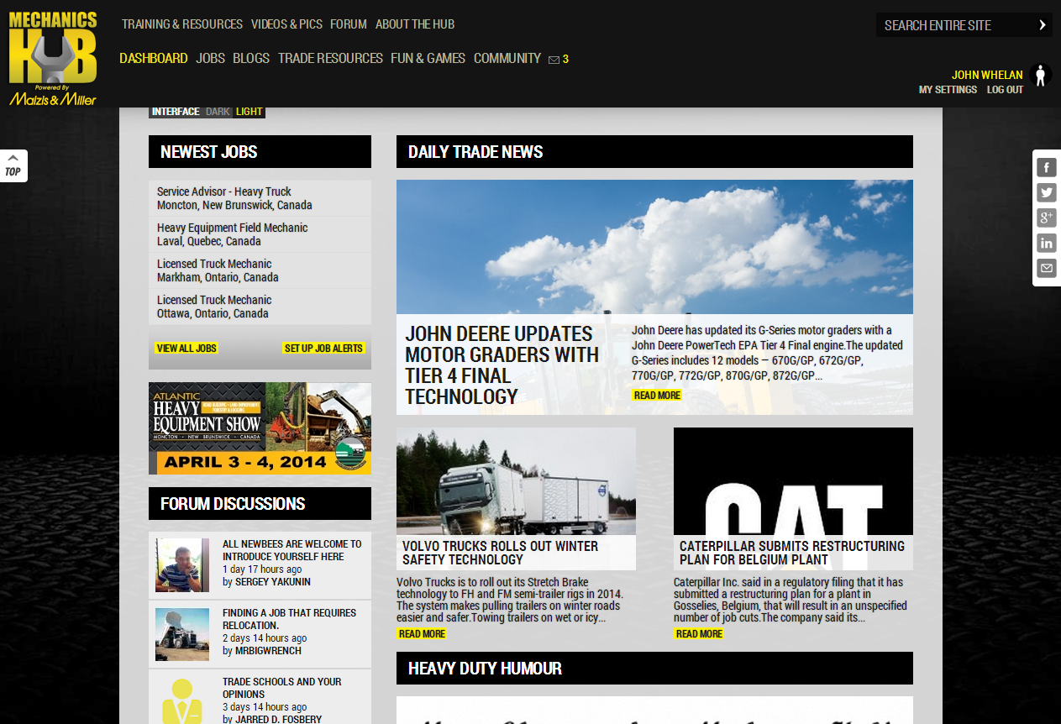Open Licensed Truck Mechanic Markham job
The width and height of the screenshot is (1061, 724).
260,270
